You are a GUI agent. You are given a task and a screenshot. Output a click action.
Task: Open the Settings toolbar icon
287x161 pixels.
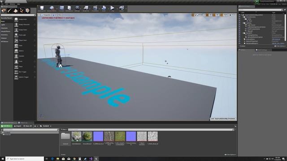(x=77, y=8)
